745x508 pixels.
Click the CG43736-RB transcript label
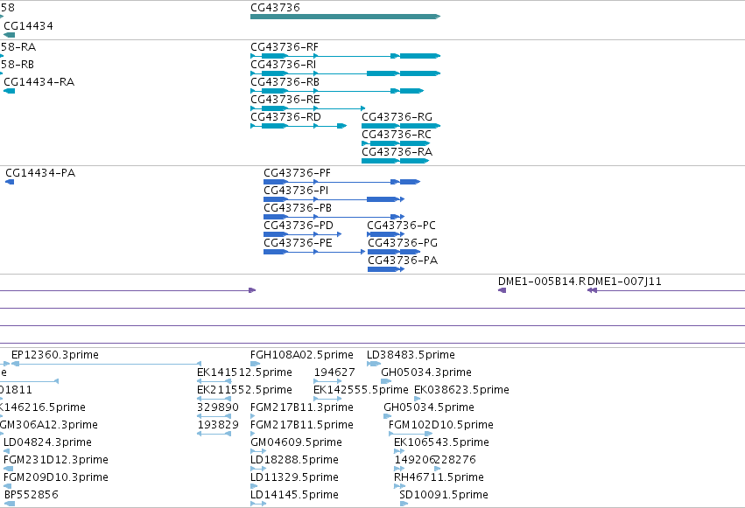[285, 82]
